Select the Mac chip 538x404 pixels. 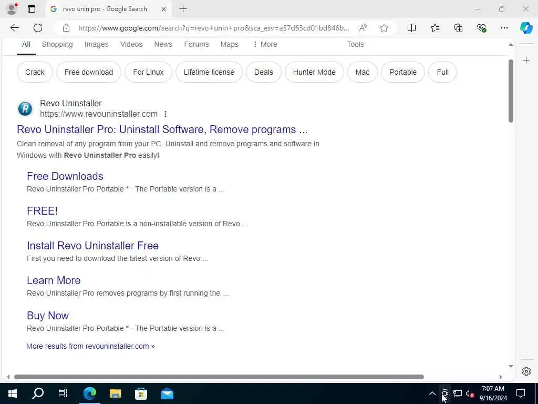(x=363, y=72)
